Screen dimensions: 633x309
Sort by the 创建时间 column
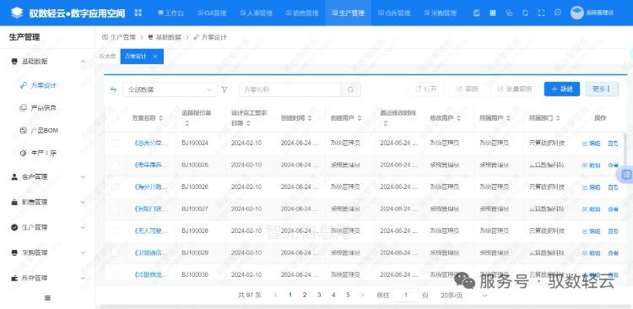(310, 118)
